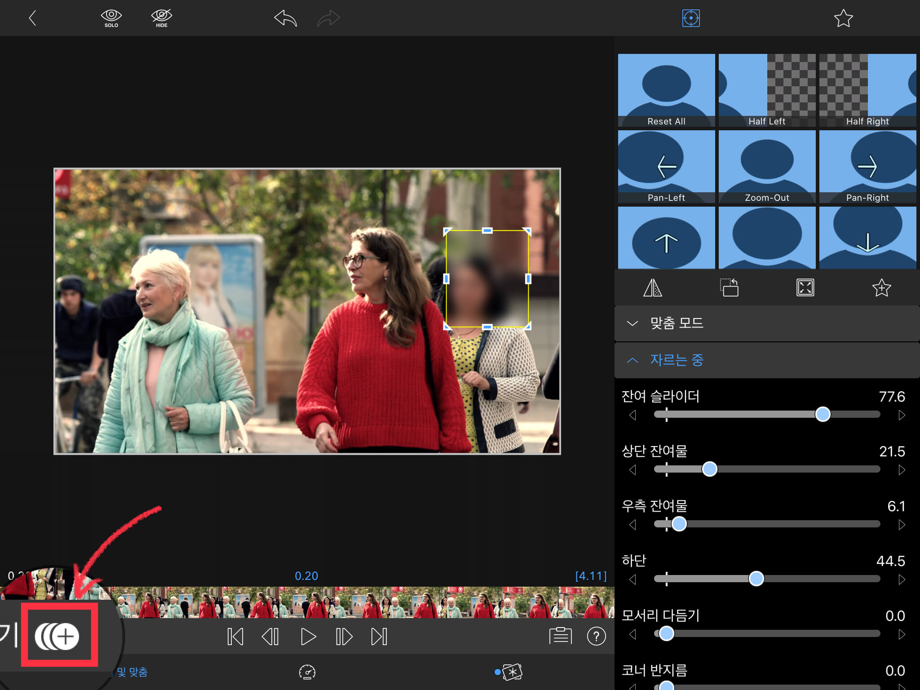
Task: Open the frame and fit target icon
Action: [690, 18]
